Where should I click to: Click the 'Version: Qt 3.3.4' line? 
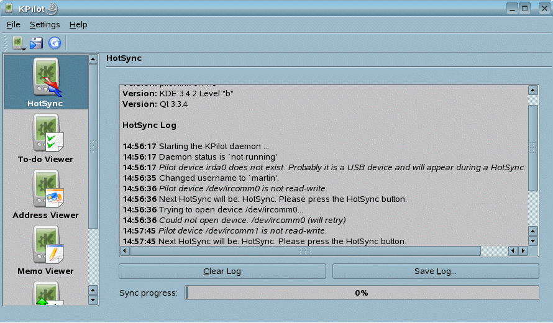point(155,104)
